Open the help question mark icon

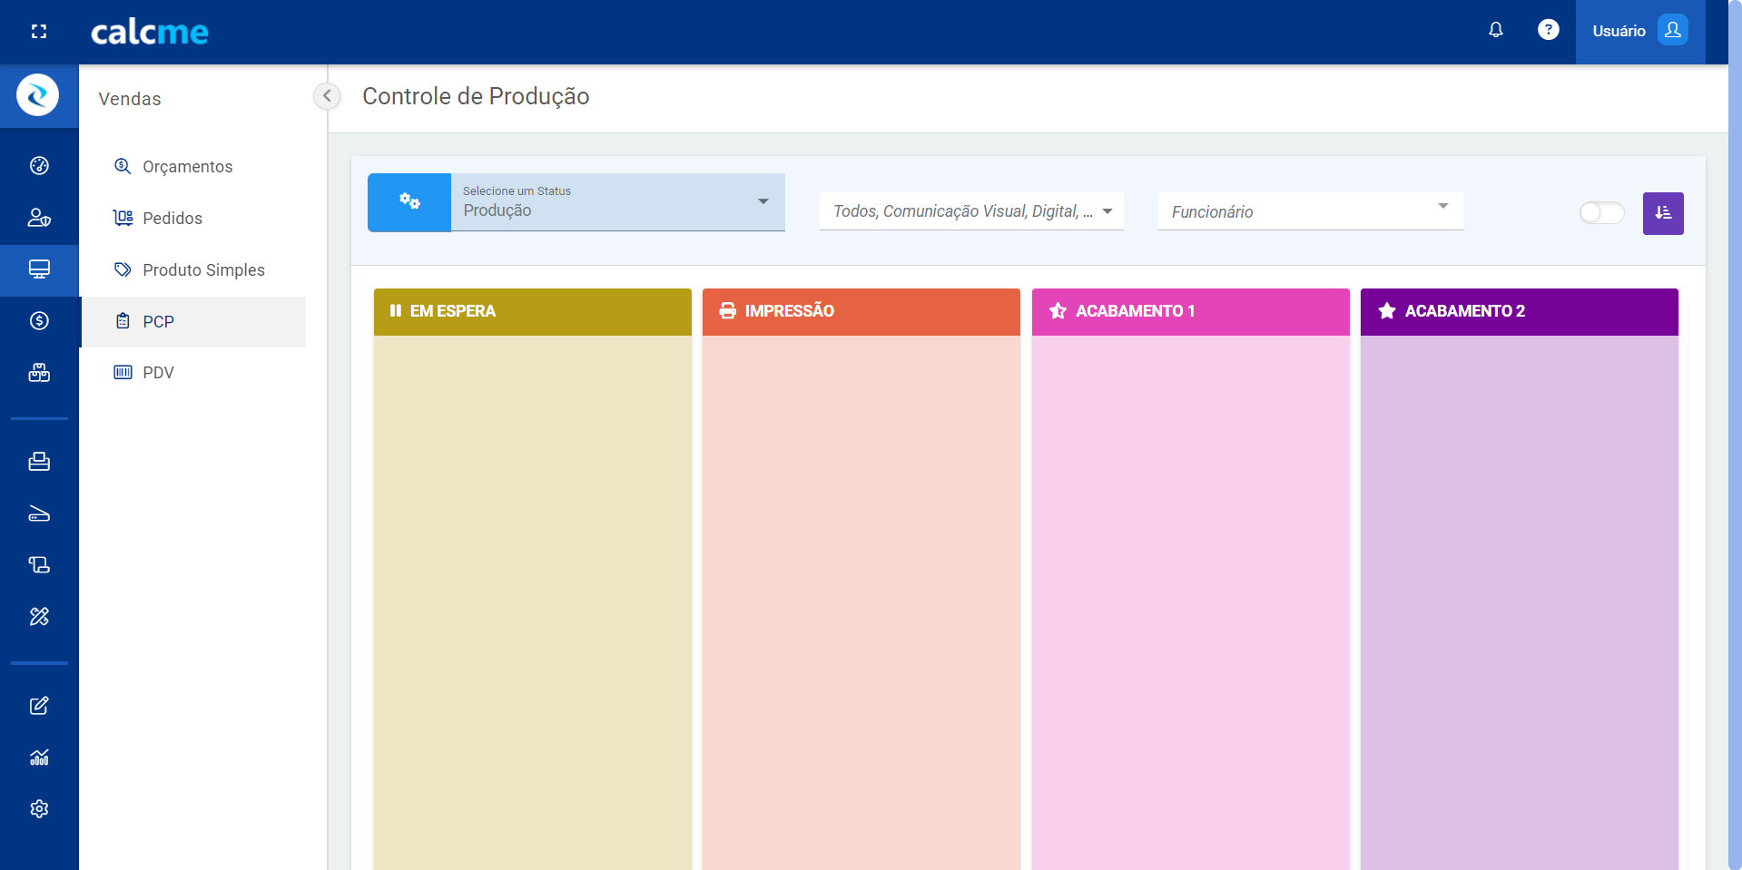[1548, 31]
